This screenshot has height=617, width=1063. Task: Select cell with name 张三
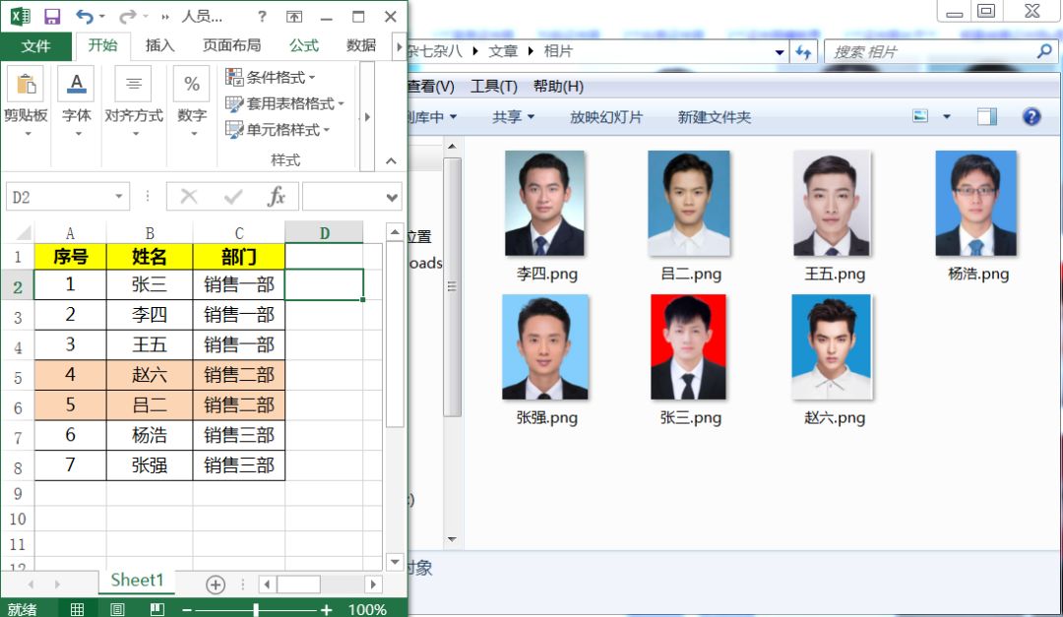pyautogui.click(x=150, y=284)
